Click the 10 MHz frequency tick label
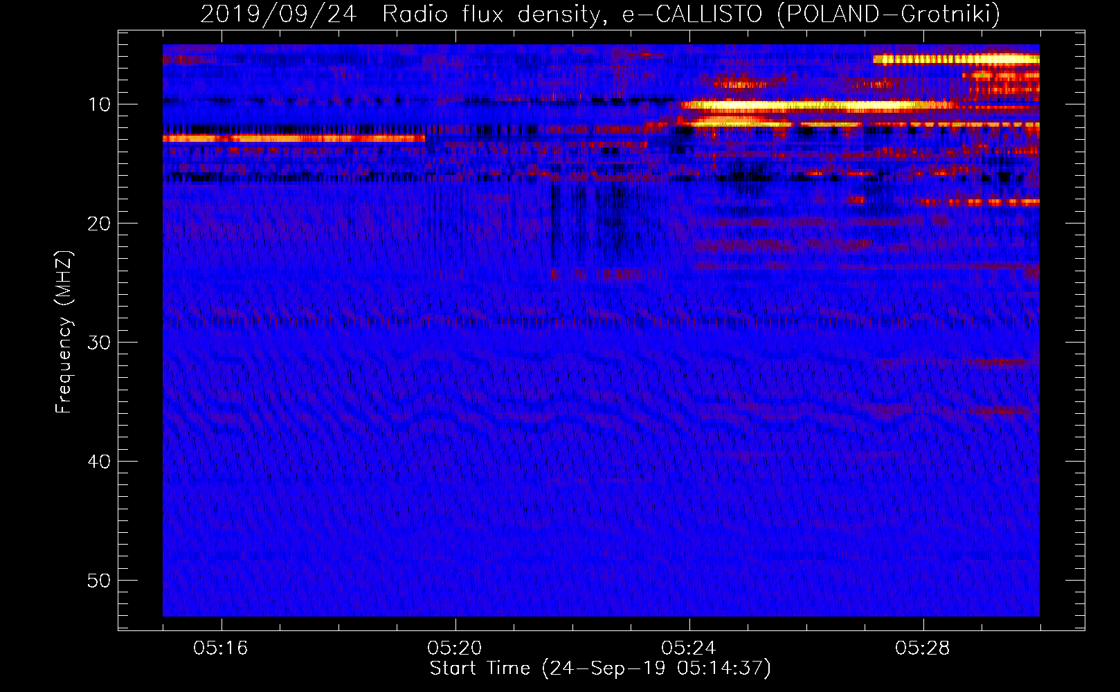Viewport: 1120px width, 692px height. tap(99, 104)
